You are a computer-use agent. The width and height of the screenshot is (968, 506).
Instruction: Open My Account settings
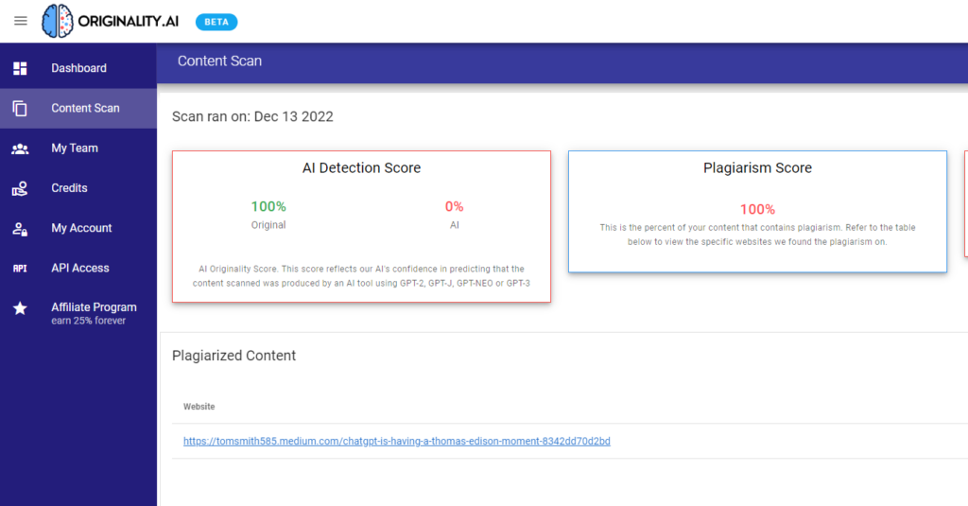click(78, 228)
